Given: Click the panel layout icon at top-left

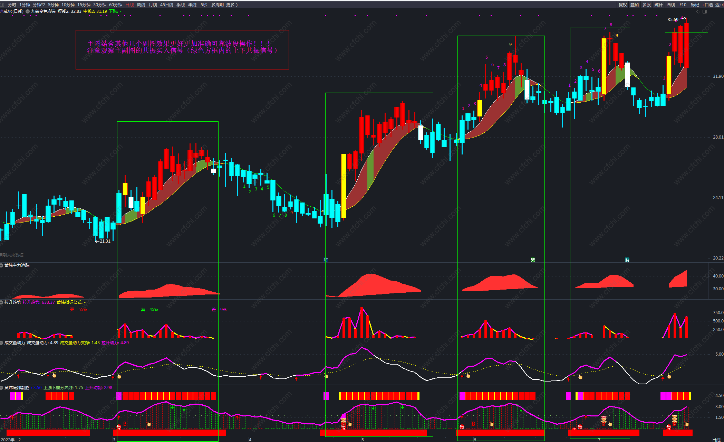Looking at the screenshot, I should 2,4.
